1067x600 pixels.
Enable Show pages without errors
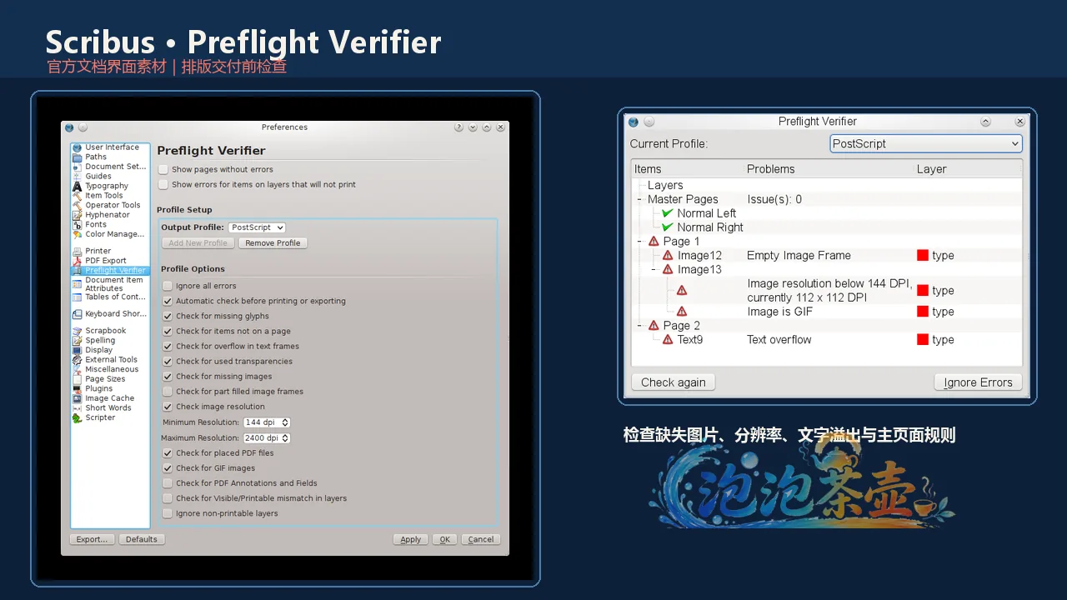pos(164,169)
